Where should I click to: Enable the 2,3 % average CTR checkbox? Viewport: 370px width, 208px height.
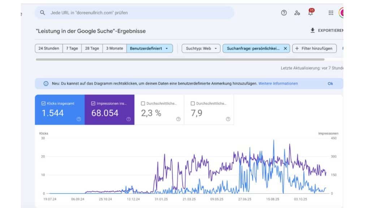pyautogui.click(x=143, y=104)
